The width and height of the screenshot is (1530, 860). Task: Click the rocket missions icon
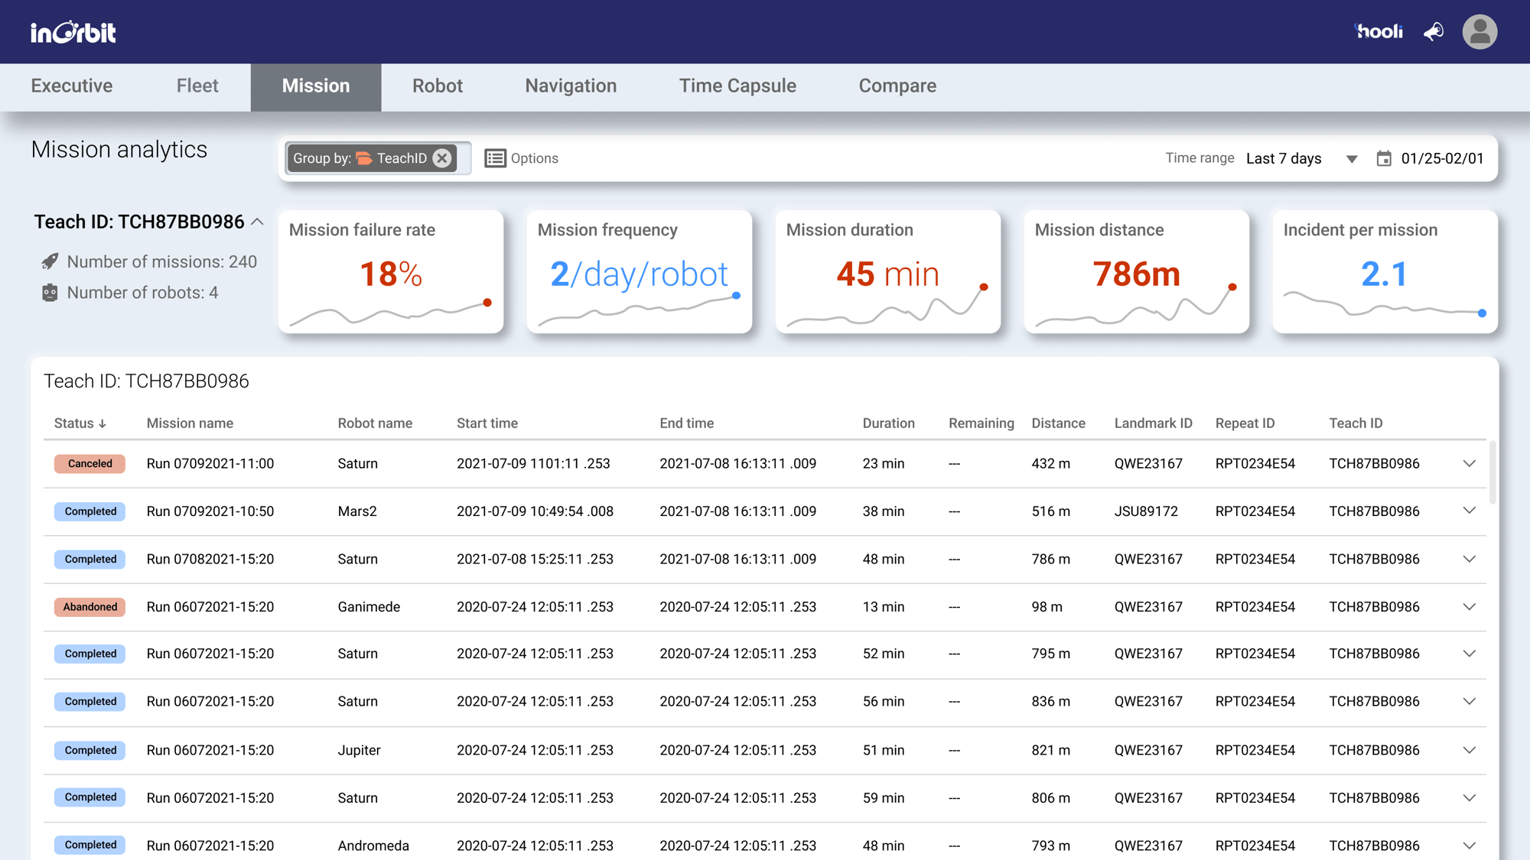click(50, 261)
